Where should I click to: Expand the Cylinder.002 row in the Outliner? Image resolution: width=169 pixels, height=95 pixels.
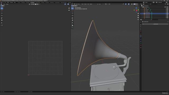click(143, 14)
